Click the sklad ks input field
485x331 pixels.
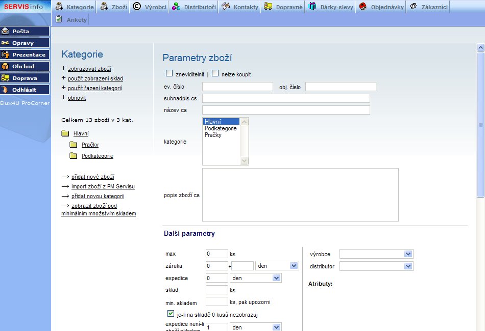point(217,290)
